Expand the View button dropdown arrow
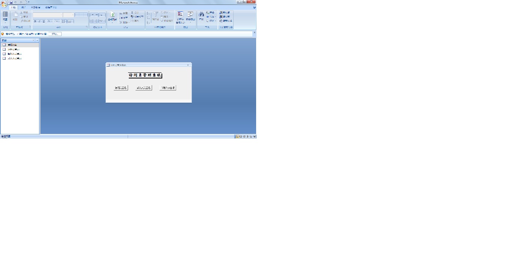The image size is (513, 277). click(x=5, y=22)
